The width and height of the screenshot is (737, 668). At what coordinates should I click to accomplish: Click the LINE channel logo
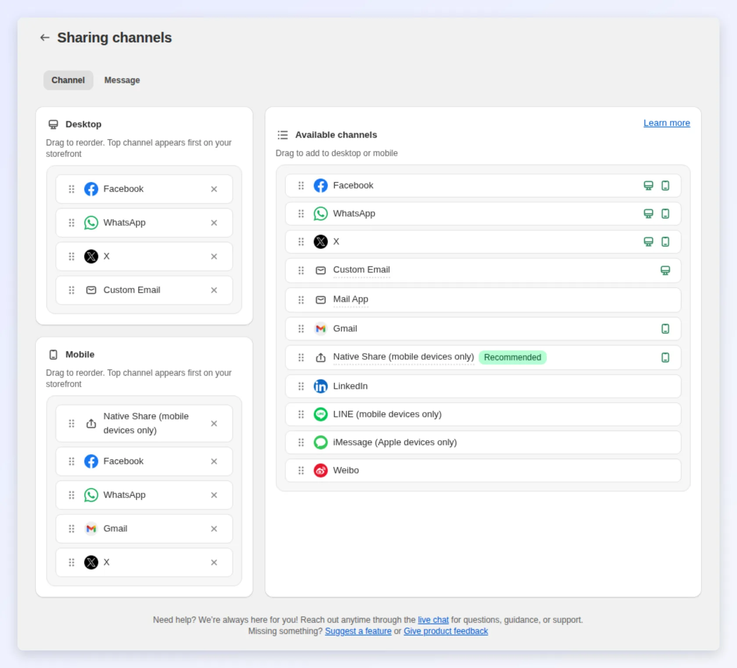pos(321,414)
